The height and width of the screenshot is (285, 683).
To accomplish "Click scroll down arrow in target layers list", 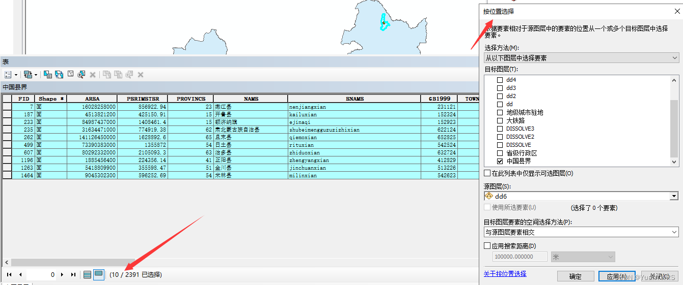I will tap(674, 162).
